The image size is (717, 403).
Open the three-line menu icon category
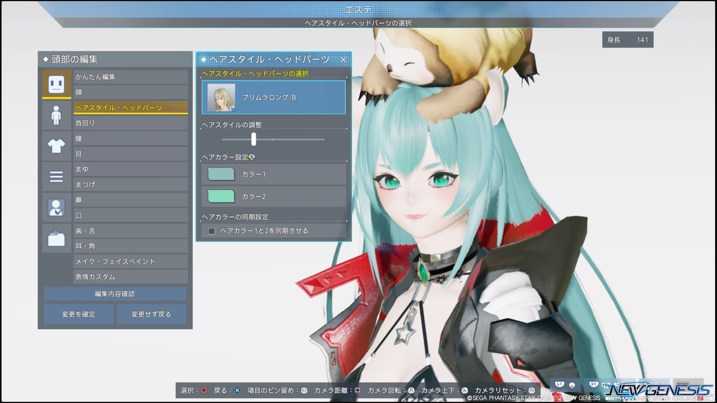coord(56,177)
